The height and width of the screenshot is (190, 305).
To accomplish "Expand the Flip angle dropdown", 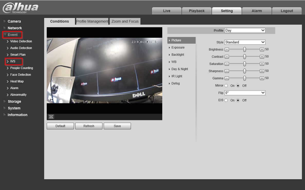I will coord(245,93).
